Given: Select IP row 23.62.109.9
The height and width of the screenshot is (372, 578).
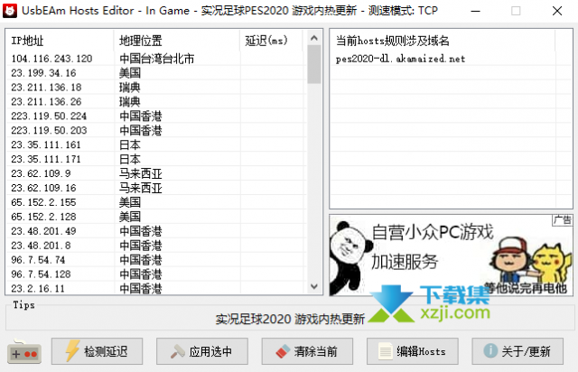Looking at the screenshot, I should (156, 173).
